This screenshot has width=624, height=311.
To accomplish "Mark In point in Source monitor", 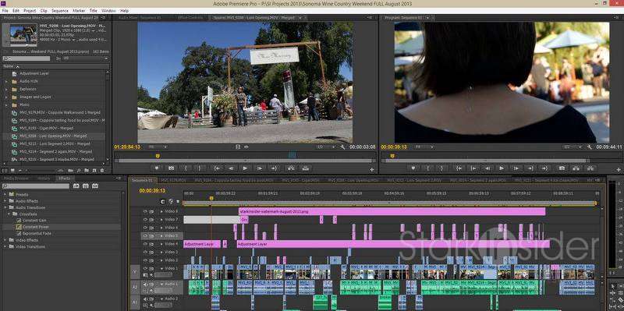I will click(x=186, y=168).
